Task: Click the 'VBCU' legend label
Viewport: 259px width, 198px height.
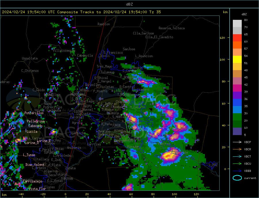Action: click(x=247, y=164)
